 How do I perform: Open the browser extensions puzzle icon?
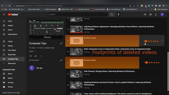point(156,6)
